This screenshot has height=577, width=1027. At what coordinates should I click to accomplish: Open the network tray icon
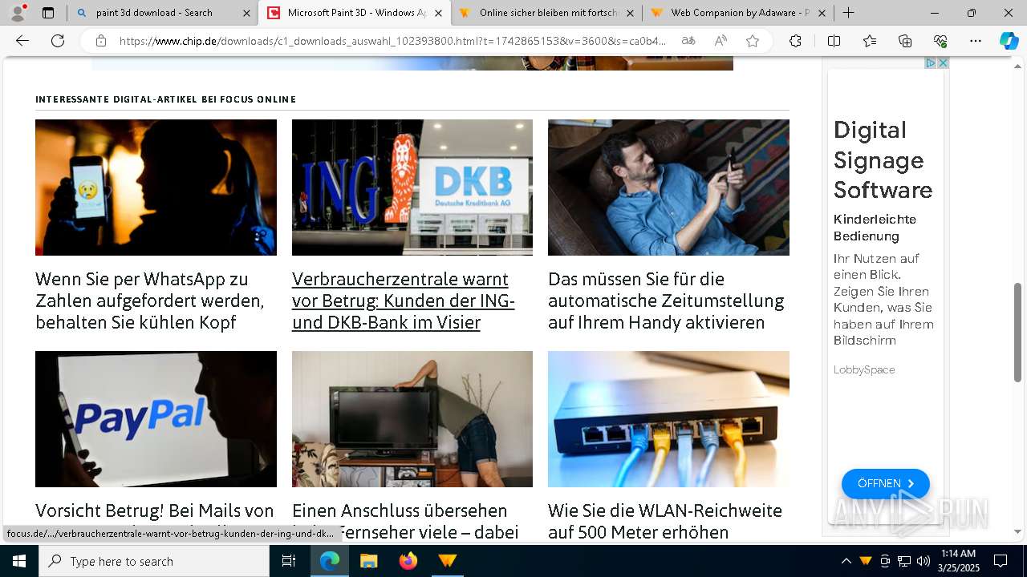[x=904, y=561]
